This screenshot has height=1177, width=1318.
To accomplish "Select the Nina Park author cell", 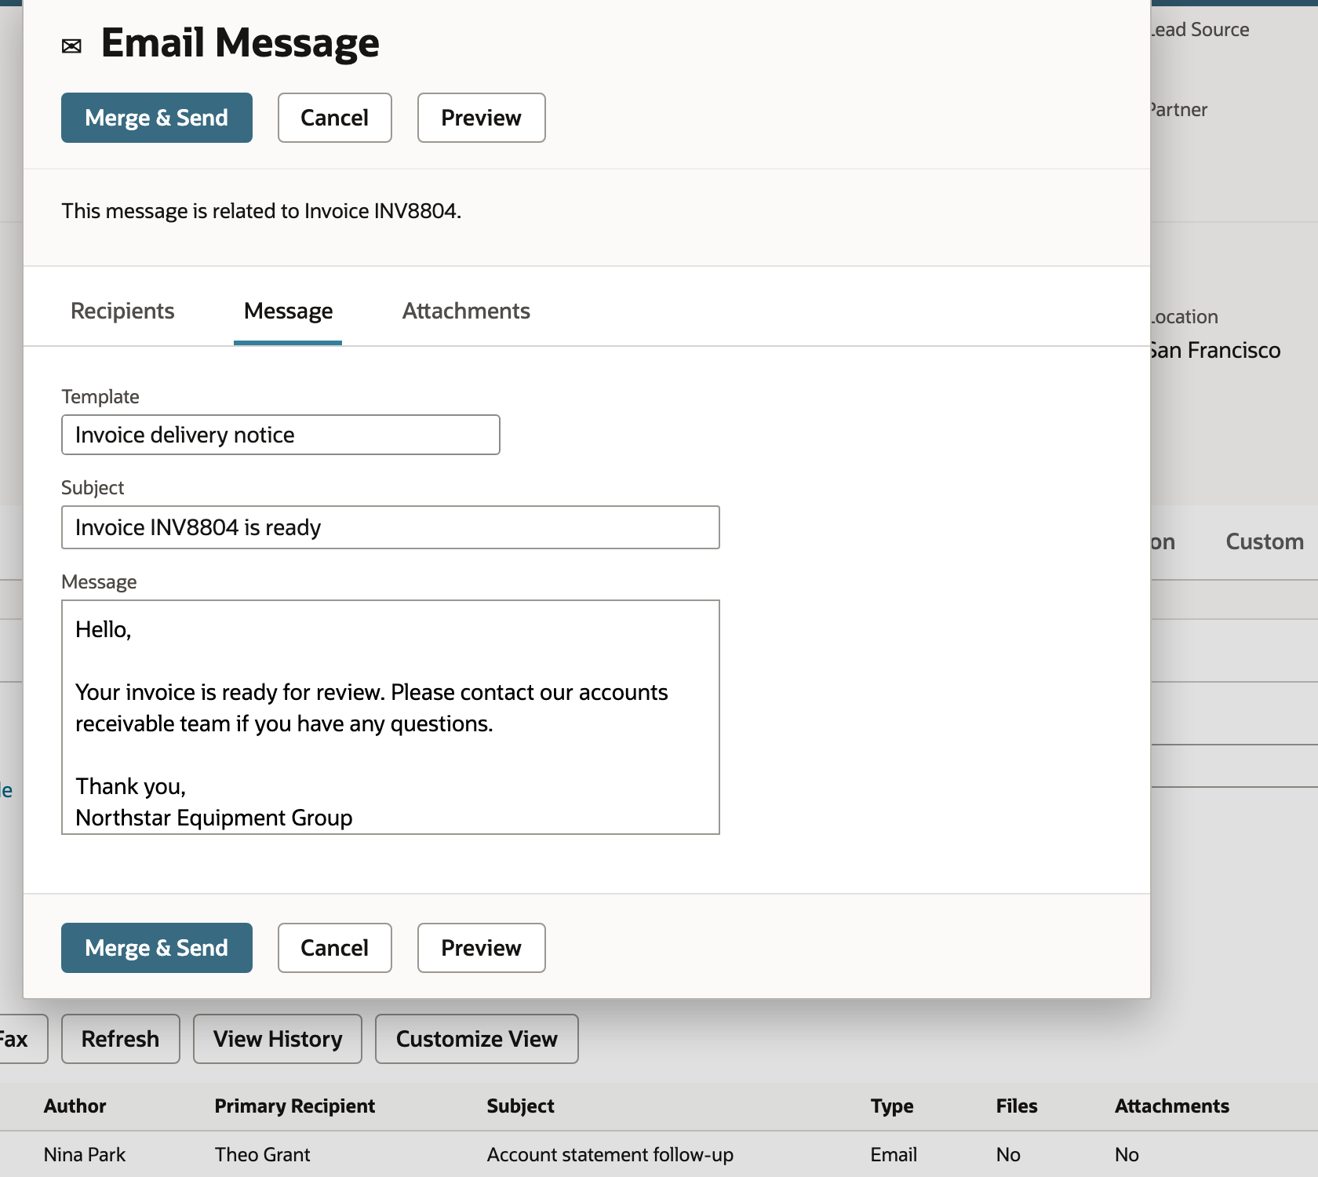I will pos(85,1154).
